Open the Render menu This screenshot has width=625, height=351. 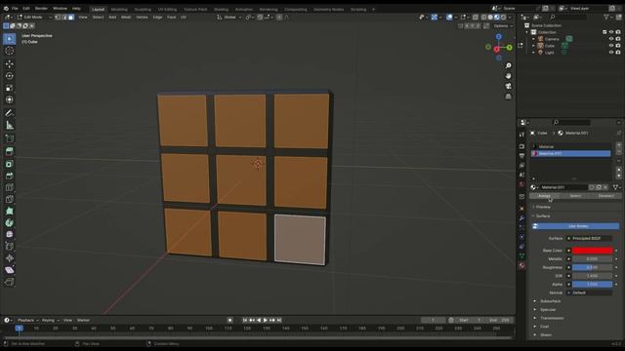41,8
